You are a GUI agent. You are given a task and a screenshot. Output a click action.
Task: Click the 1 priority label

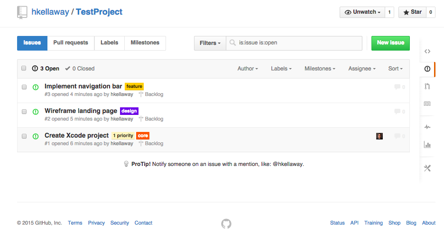point(123,135)
